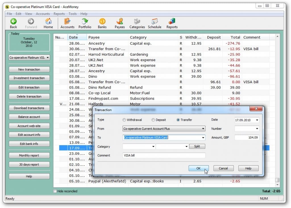Open the From account dropdown

(x=203, y=128)
